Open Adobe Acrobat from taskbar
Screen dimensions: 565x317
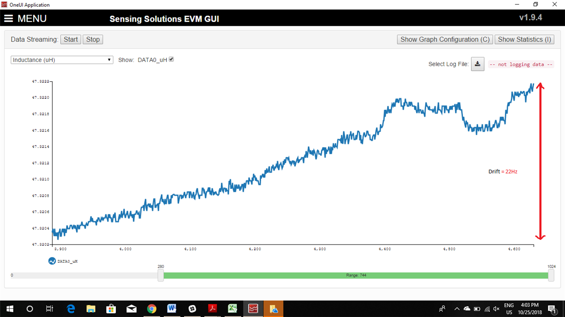(212, 309)
